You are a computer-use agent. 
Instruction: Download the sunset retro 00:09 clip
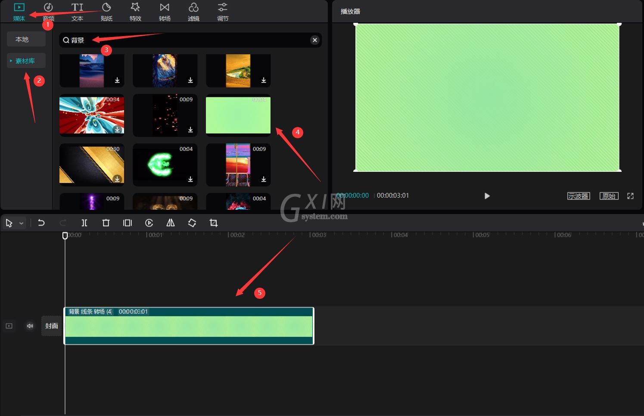(264, 179)
